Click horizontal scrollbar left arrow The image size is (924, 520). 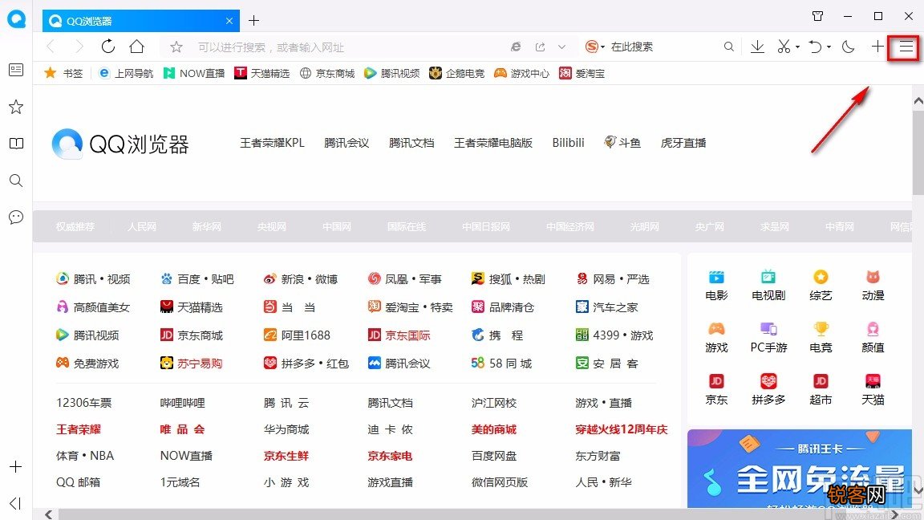[48, 514]
